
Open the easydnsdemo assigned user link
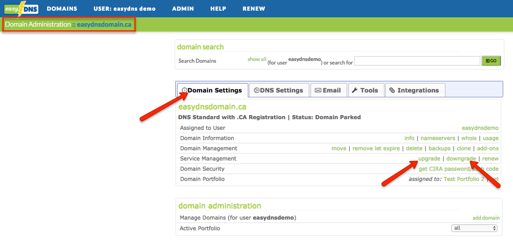coord(480,128)
